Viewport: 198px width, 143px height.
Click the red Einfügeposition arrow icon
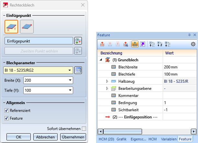(x=108, y=117)
